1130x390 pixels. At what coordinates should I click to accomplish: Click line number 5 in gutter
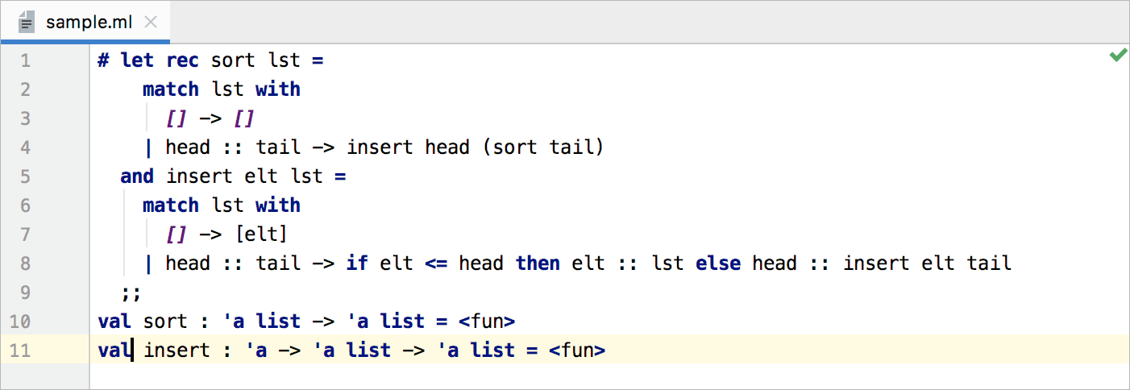click(24, 176)
